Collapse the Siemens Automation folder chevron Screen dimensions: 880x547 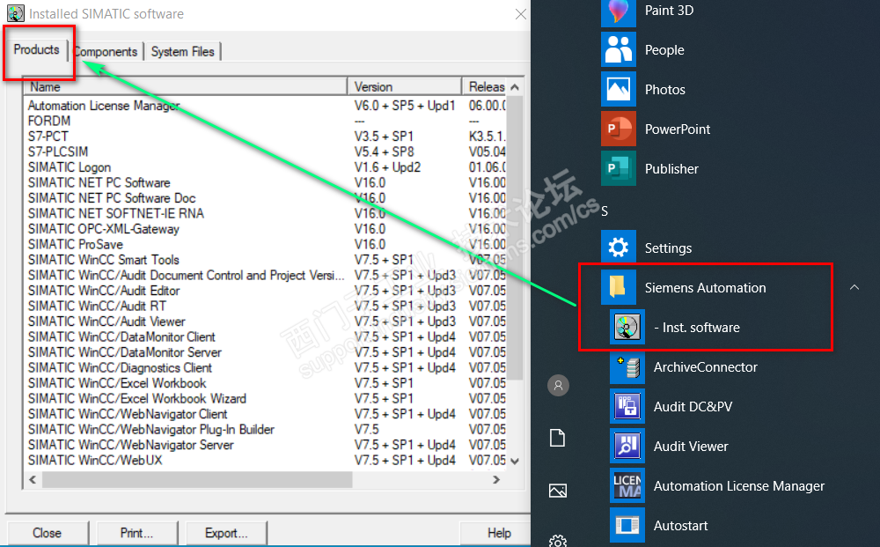[x=854, y=287]
